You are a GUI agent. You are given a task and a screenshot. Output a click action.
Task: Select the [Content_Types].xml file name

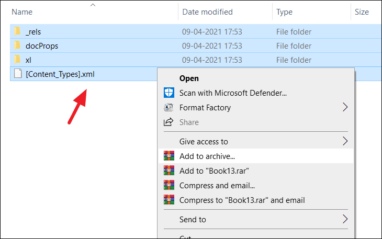tap(60, 74)
